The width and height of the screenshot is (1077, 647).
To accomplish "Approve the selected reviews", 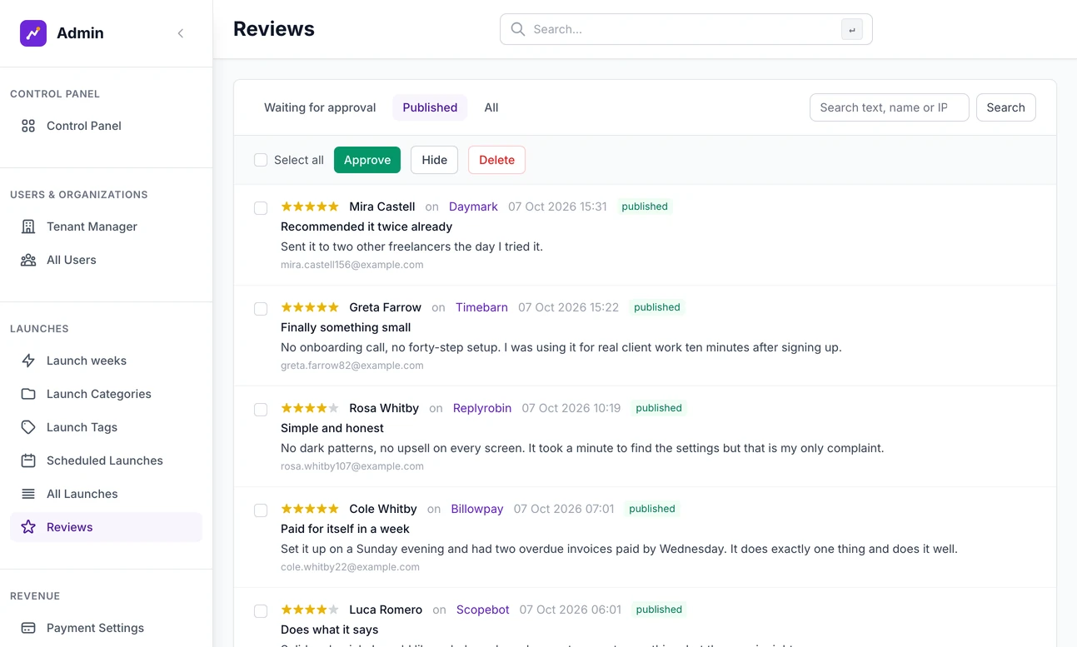I will [x=367, y=160].
